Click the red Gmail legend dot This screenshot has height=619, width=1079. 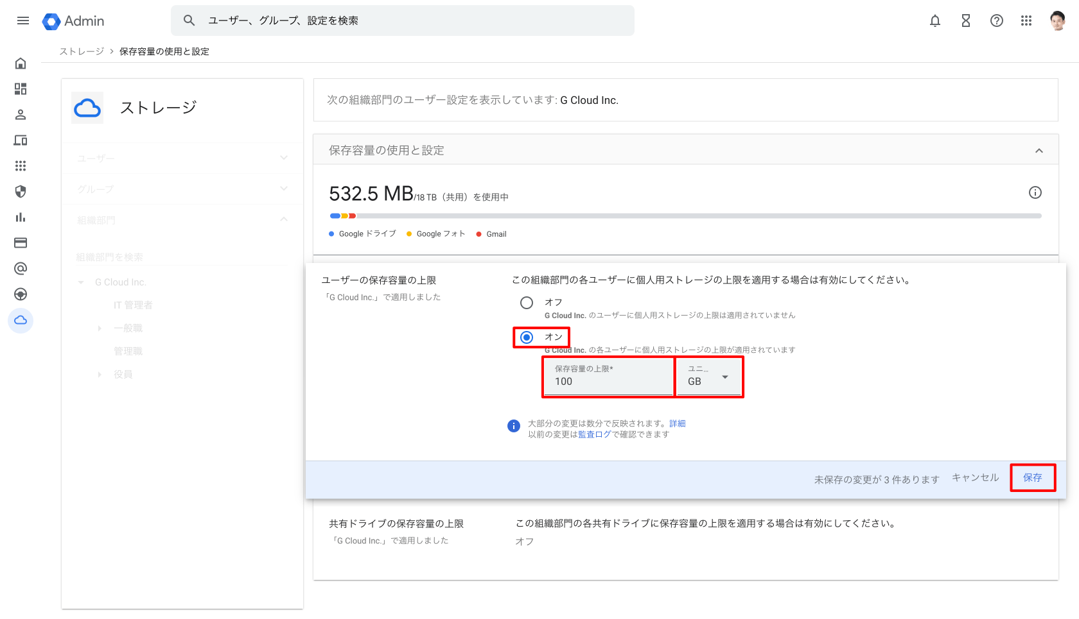[479, 234]
